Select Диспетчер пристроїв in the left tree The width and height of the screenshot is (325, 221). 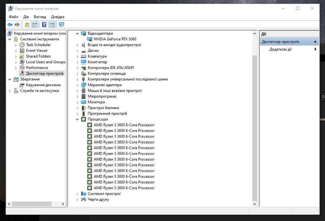45,73
